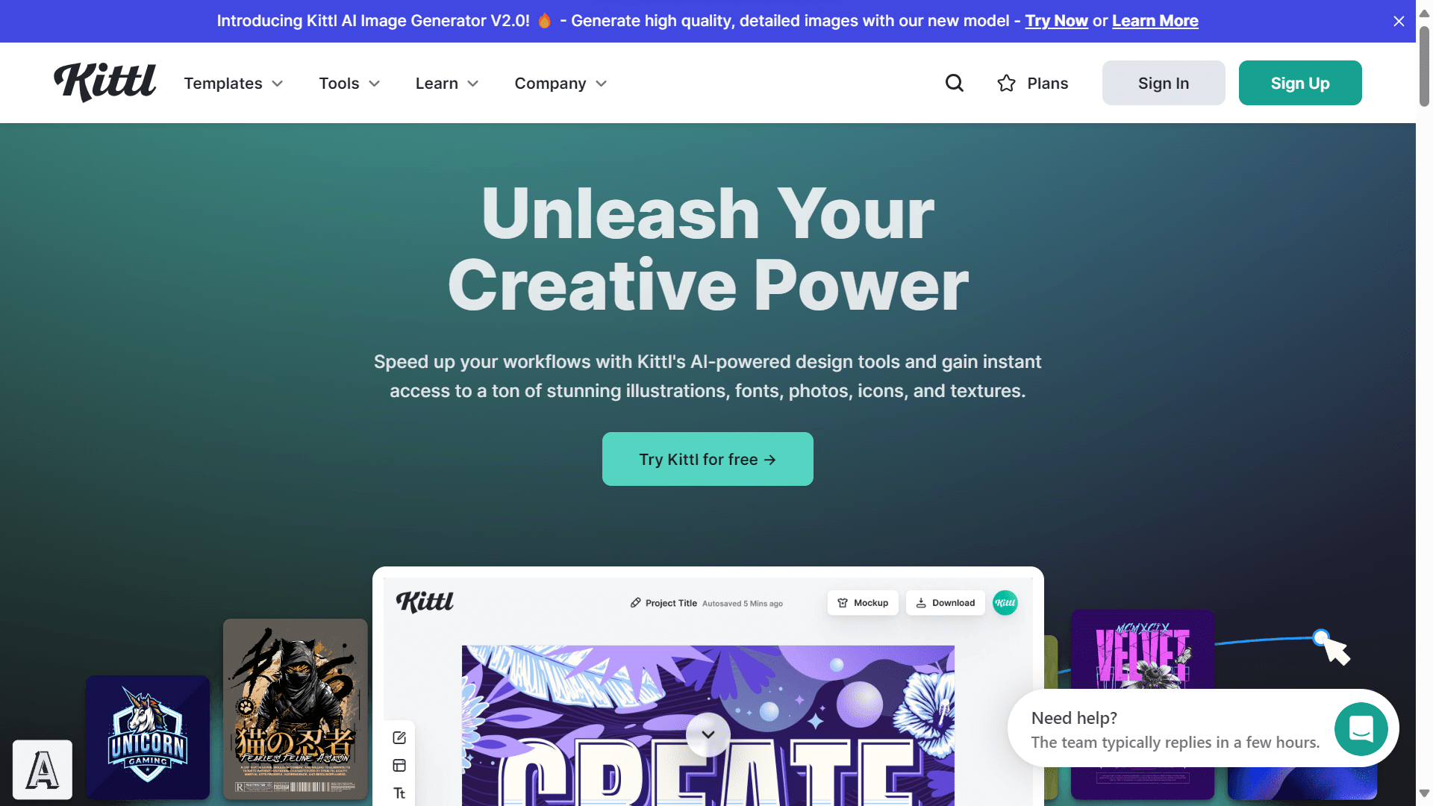This screenshot has width=1433, height=806.
Task: Click the page vertical scrollbar thumb
Action: (x=1424, y=67)
